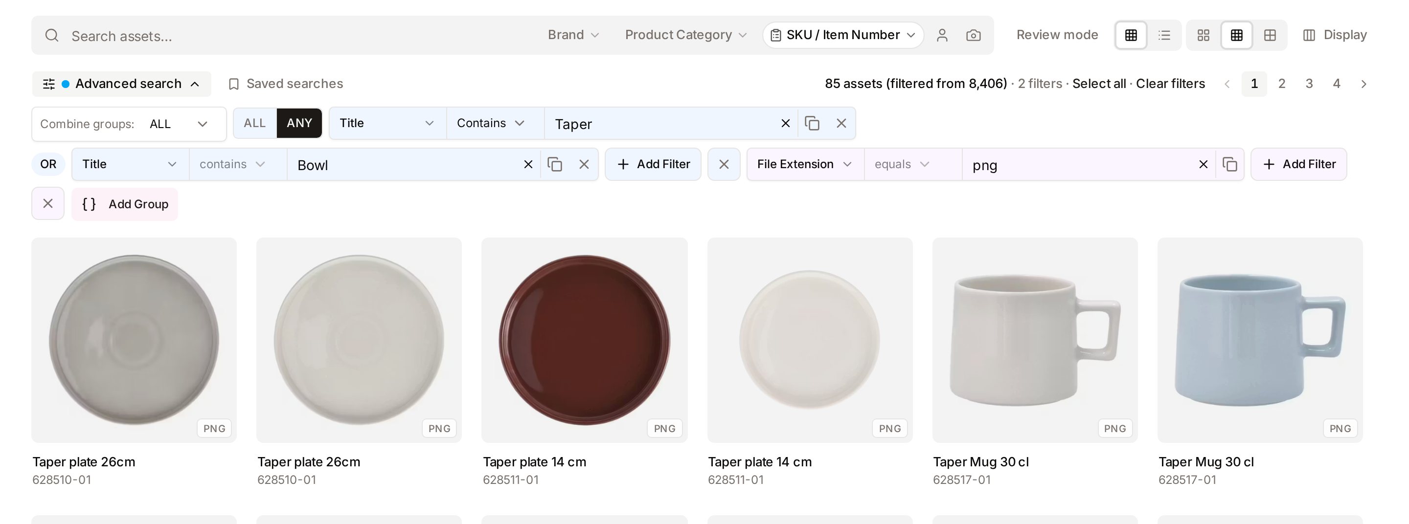
Task: Go to results page 2
Action: pyautogui.click(x=1282, y=84)
